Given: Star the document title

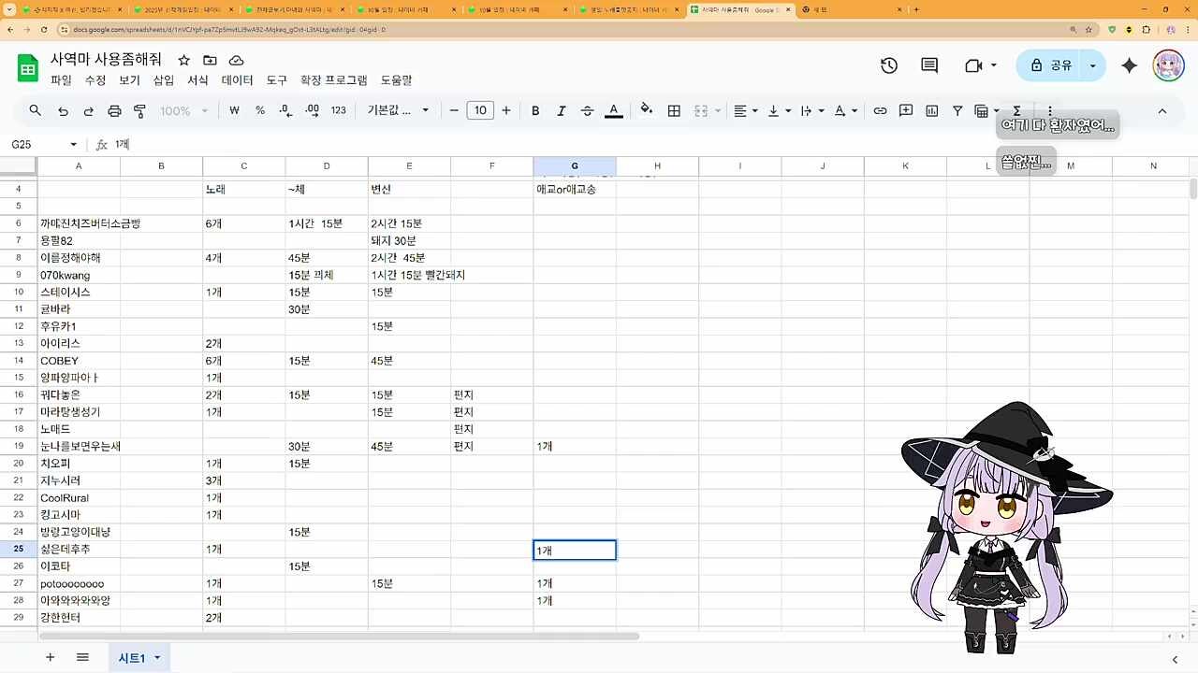Looking at the screenshot, I should tap(184, 60).
